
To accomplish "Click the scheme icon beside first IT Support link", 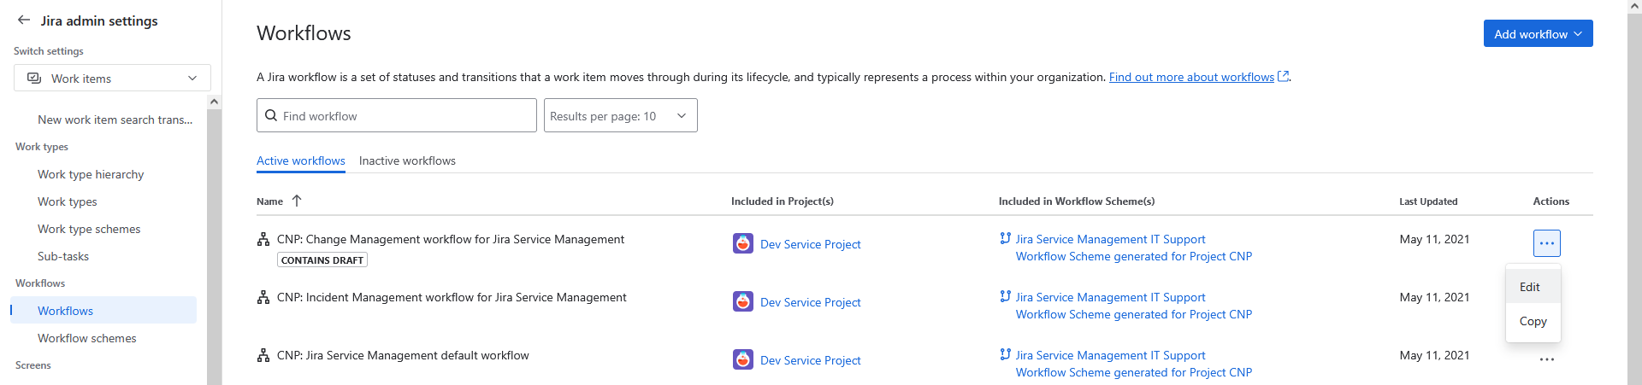I will click(x=1005, y=239).
